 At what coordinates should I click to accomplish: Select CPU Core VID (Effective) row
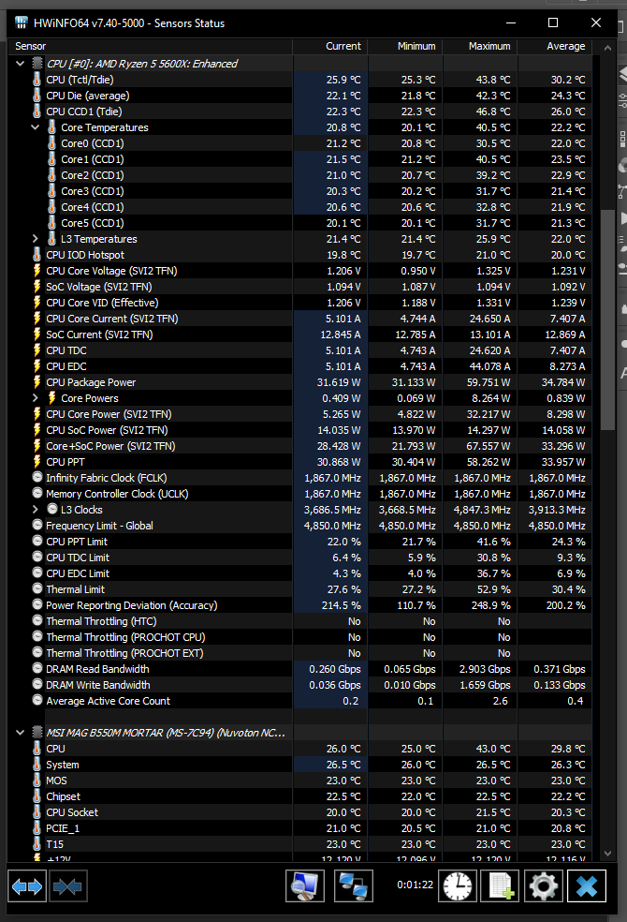pos(299,303)
